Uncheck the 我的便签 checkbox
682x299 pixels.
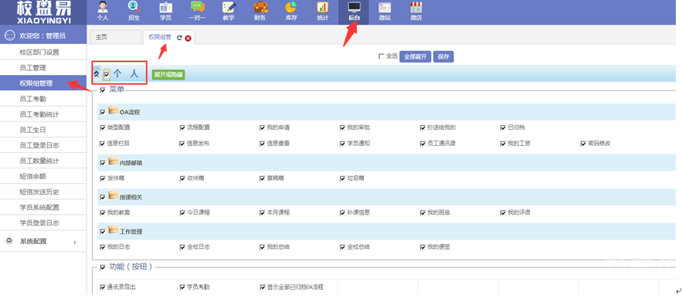[422, 247]
